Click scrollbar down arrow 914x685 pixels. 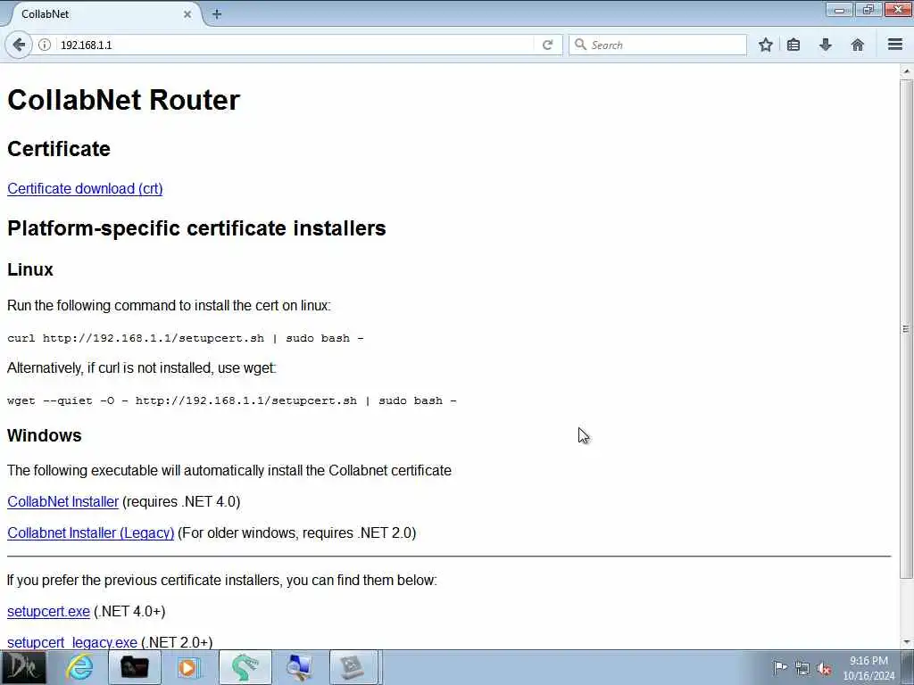(906, 642)
